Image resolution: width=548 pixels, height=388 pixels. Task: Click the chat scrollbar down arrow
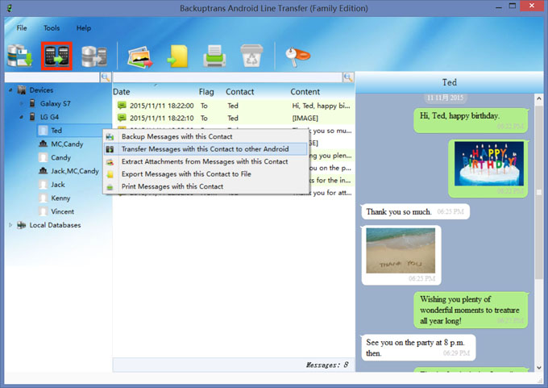pyautogui.click(x=539, y=368)
